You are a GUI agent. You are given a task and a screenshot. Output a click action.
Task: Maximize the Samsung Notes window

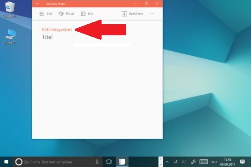tap(147, 4)
